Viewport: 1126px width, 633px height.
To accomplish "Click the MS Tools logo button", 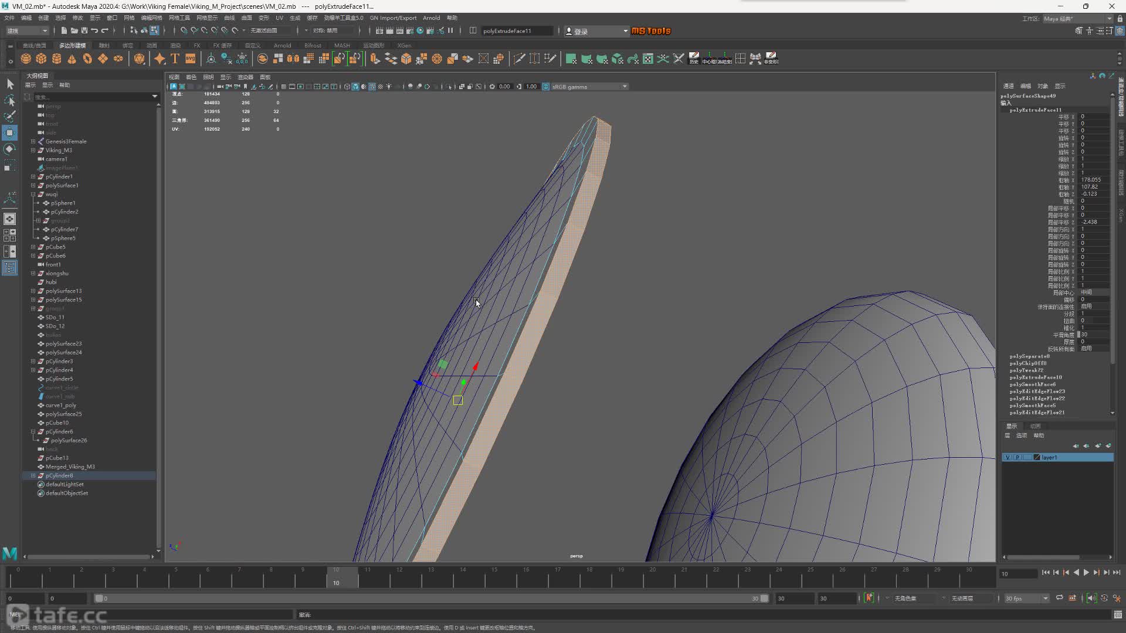I will [x=651, y=31].
